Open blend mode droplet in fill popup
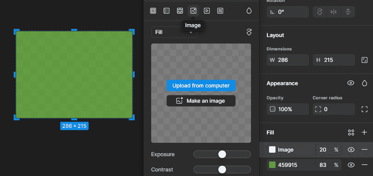The height and width of the screenshot is (176, 373). 249,11
